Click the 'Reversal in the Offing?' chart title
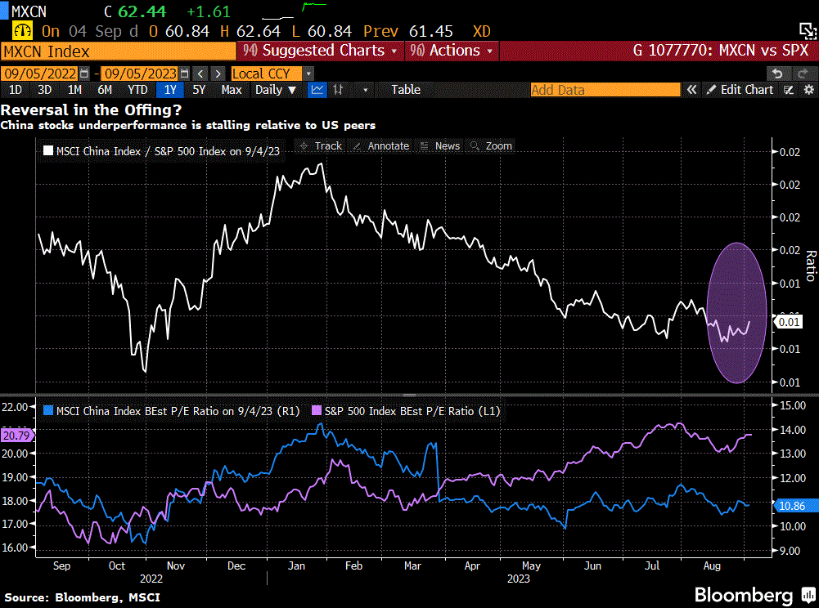 tap(91, 110)
